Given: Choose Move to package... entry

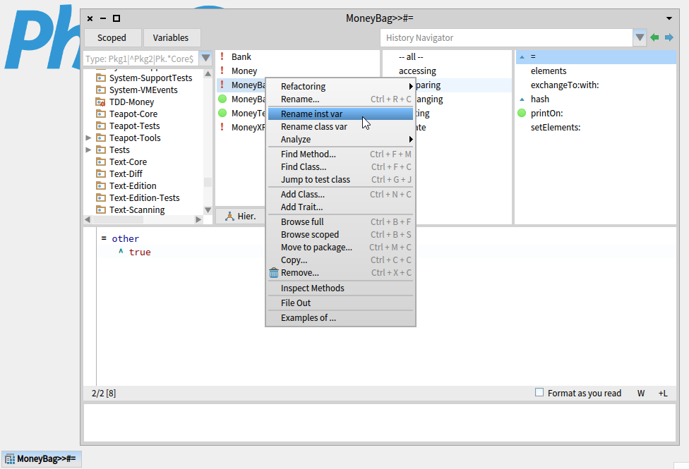Looking at the screenshot, I should (x=340, y=248).
